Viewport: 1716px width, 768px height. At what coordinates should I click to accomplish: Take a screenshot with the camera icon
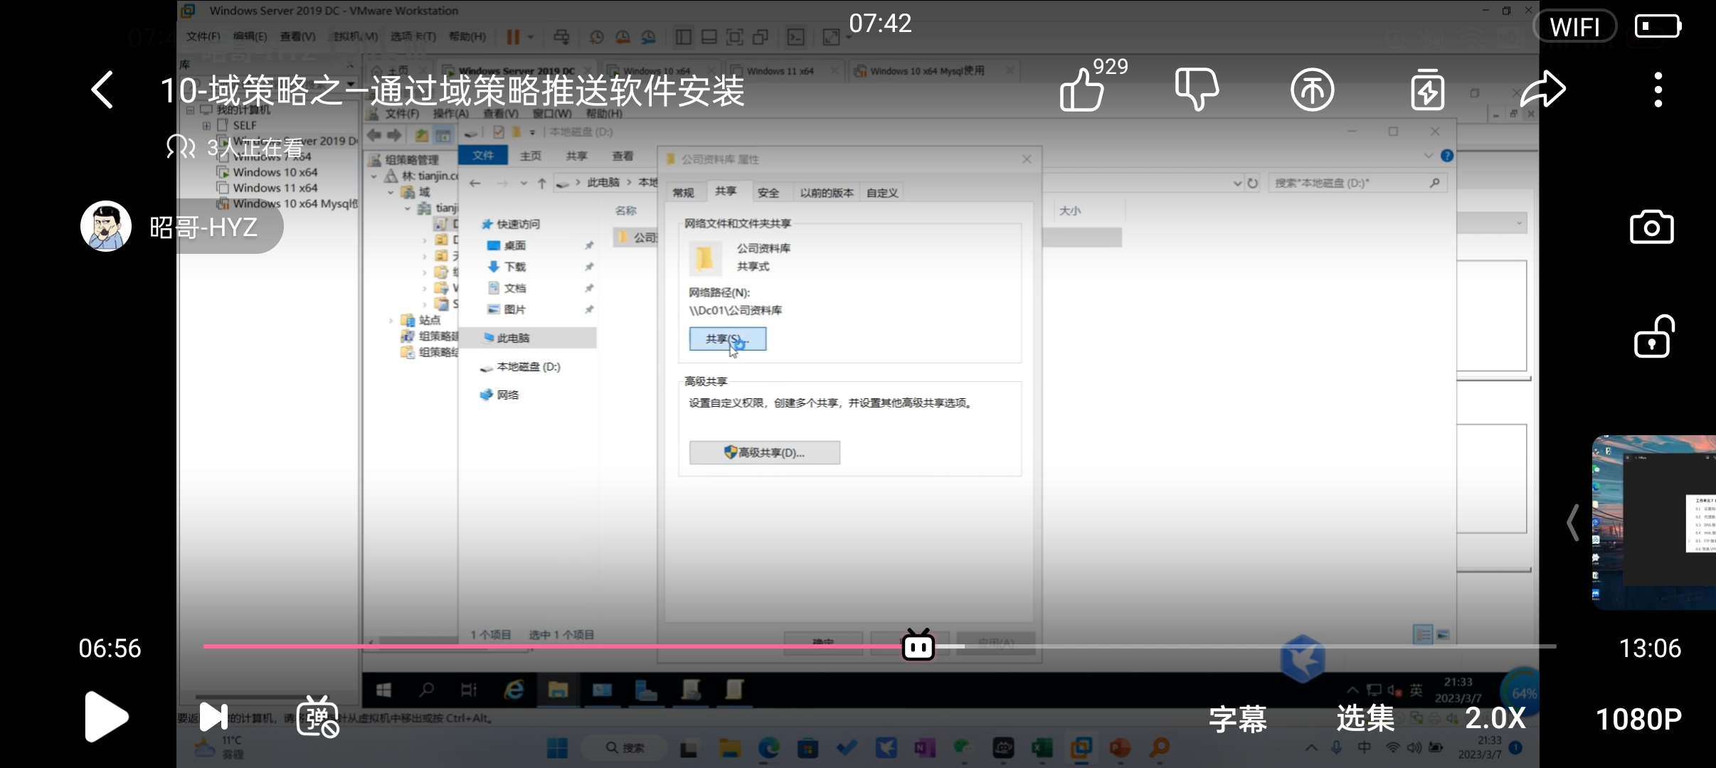pyautogui.click(x=1651, y=228)
